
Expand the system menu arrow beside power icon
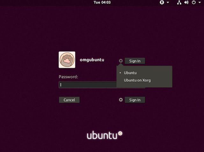pos(200,2)
